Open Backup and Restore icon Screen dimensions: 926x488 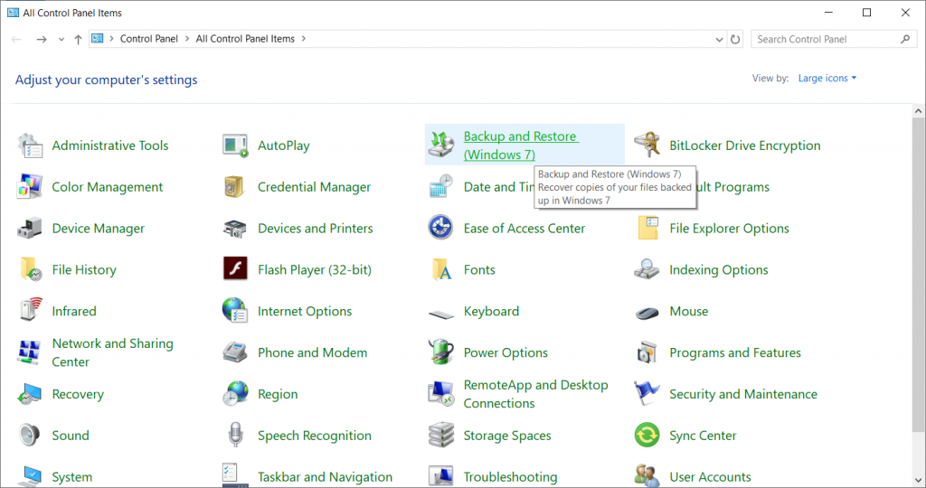tap(441, 145)
